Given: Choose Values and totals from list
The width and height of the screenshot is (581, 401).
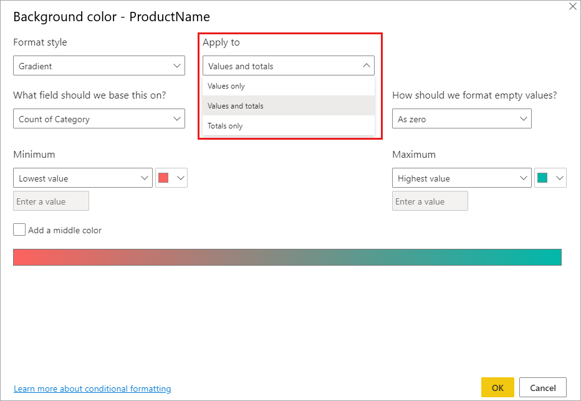Looking at the screenshot, I should [288, 105].
